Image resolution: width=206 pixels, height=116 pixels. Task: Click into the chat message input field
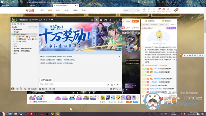[75, 84]
